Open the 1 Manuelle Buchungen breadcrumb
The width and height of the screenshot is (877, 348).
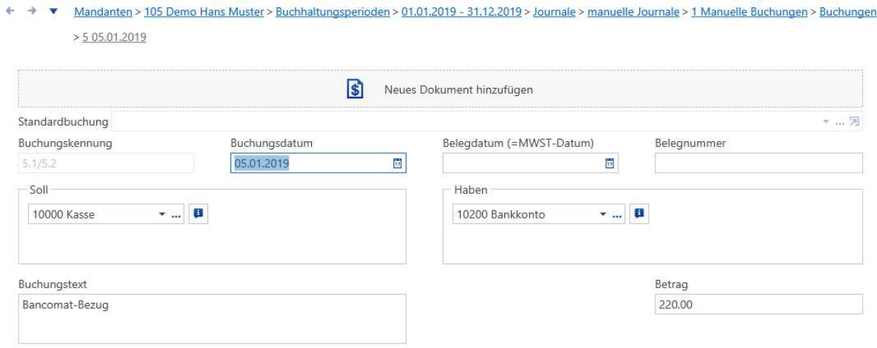[750, 12]
